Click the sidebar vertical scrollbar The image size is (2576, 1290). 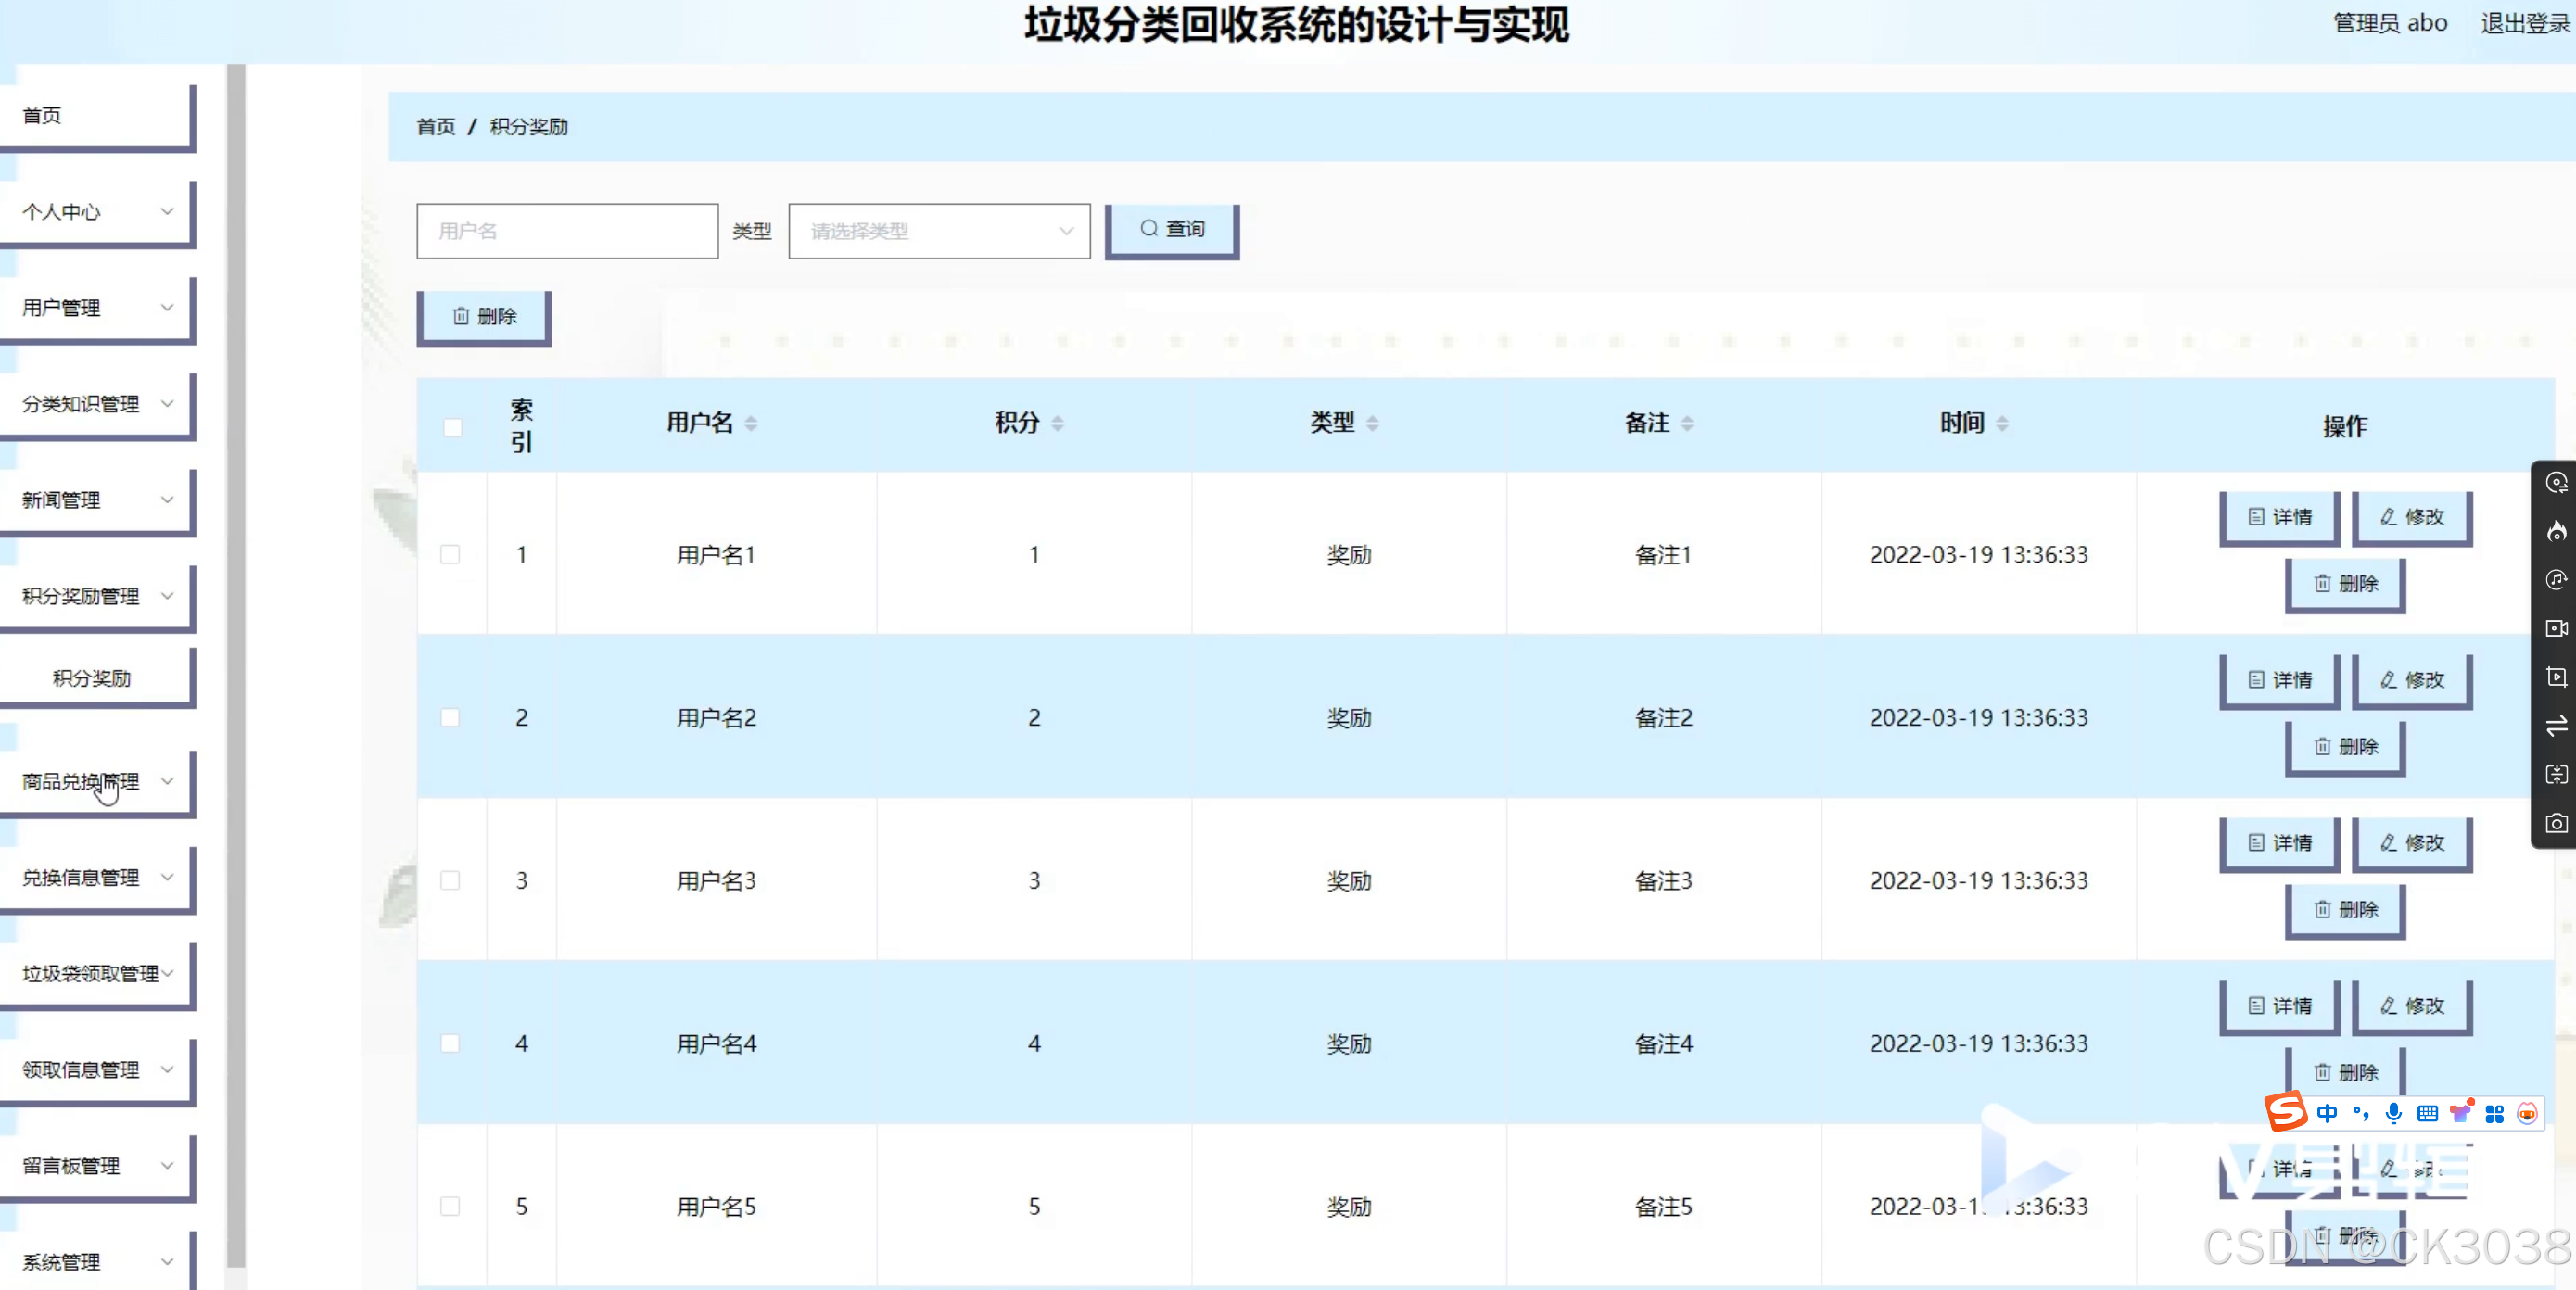pyautogui.click(x=236, y=660)
